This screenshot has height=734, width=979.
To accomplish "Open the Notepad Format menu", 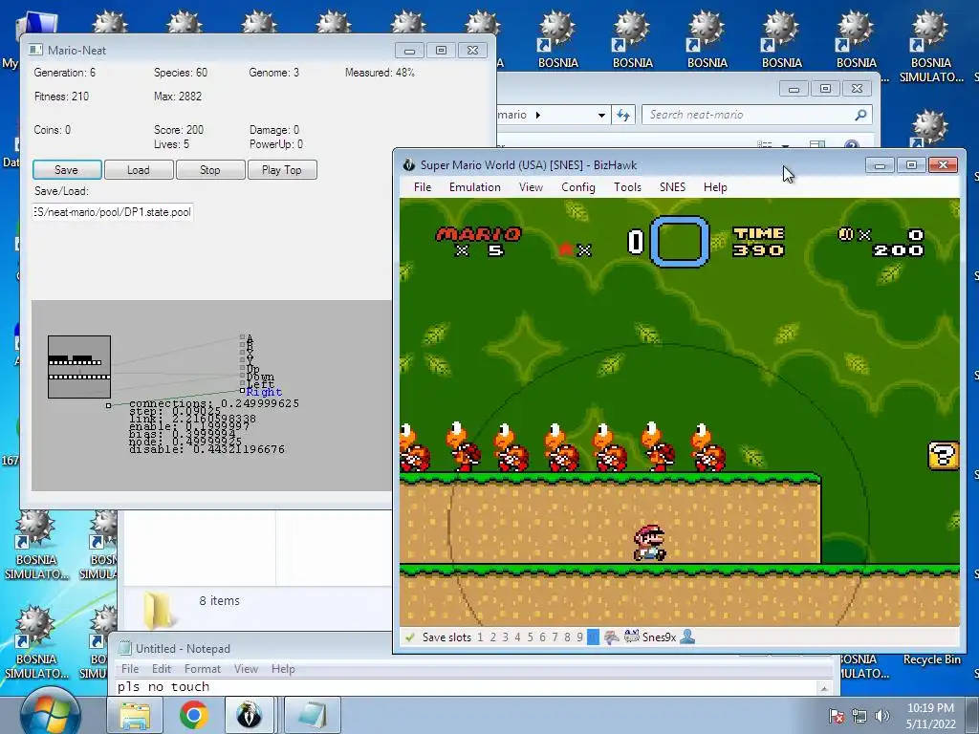I will tap(203, 668).
